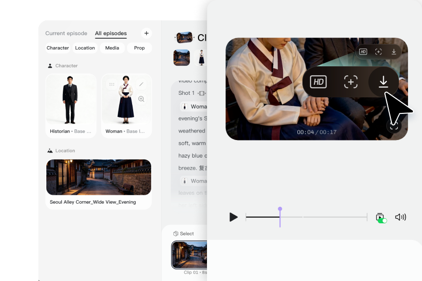Click the Shot 1 label
The image size is (422, 281).
click(186, 93)
